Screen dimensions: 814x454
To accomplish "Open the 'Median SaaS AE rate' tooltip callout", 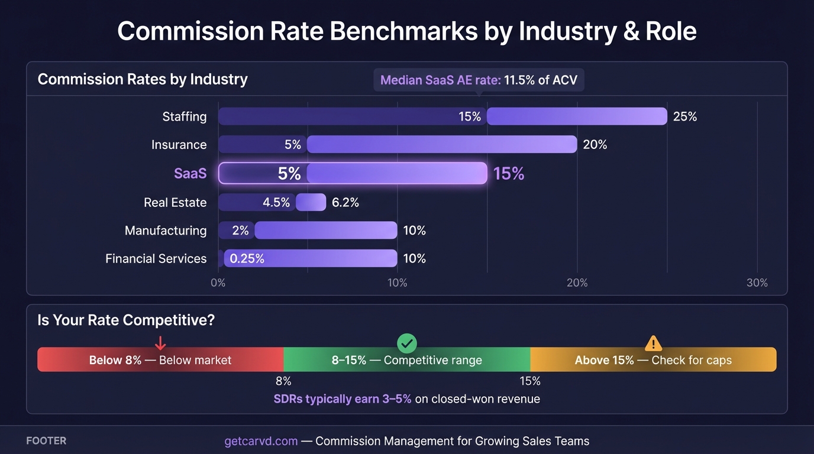I will (478, 79).
